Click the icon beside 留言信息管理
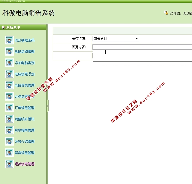 click(x=9, y=153)
